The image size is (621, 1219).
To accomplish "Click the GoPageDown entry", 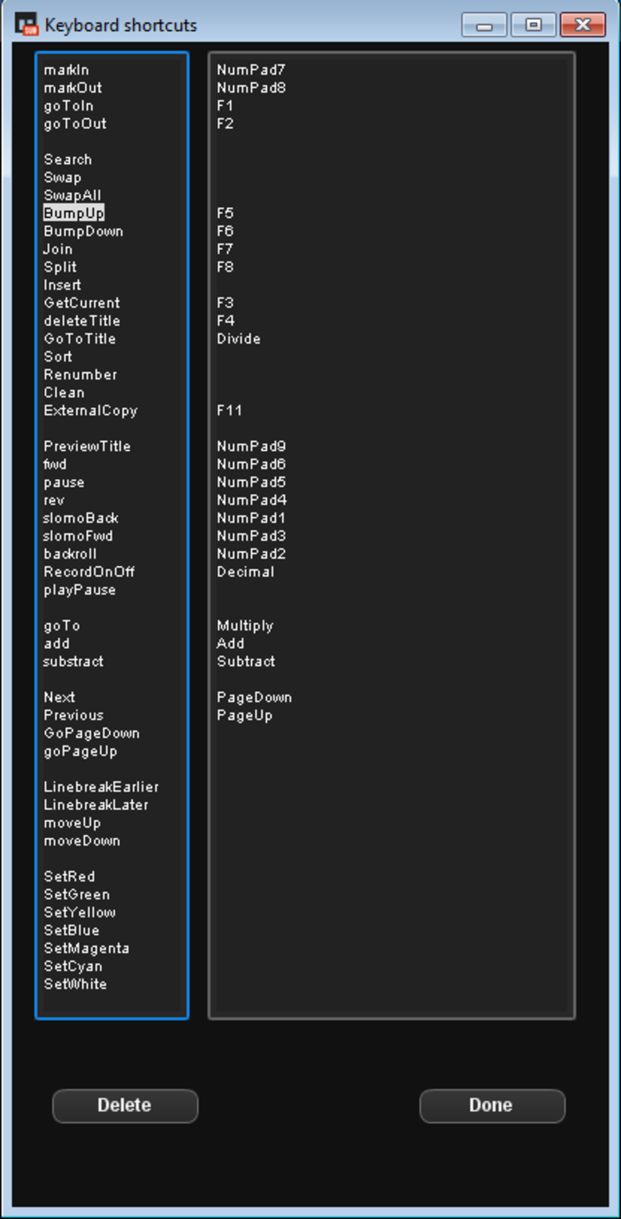I will tap(91, 734).
